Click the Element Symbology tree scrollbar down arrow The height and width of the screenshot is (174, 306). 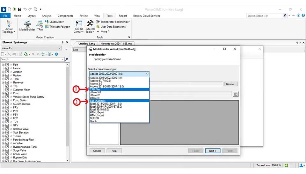click(x=68, y=160)
